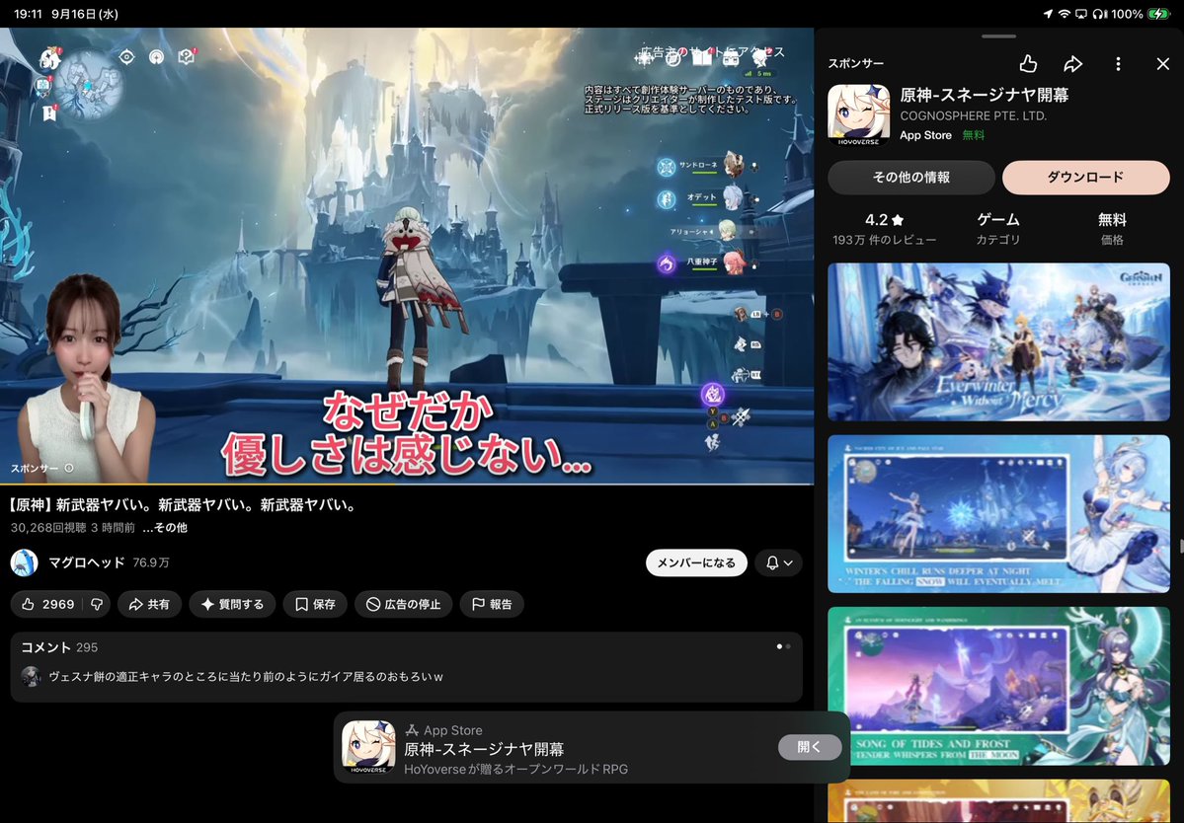Viewport: 1184px width, 823px height.
Task: Tap the location arrow in status bar
Action: (x=1048, y=14)
